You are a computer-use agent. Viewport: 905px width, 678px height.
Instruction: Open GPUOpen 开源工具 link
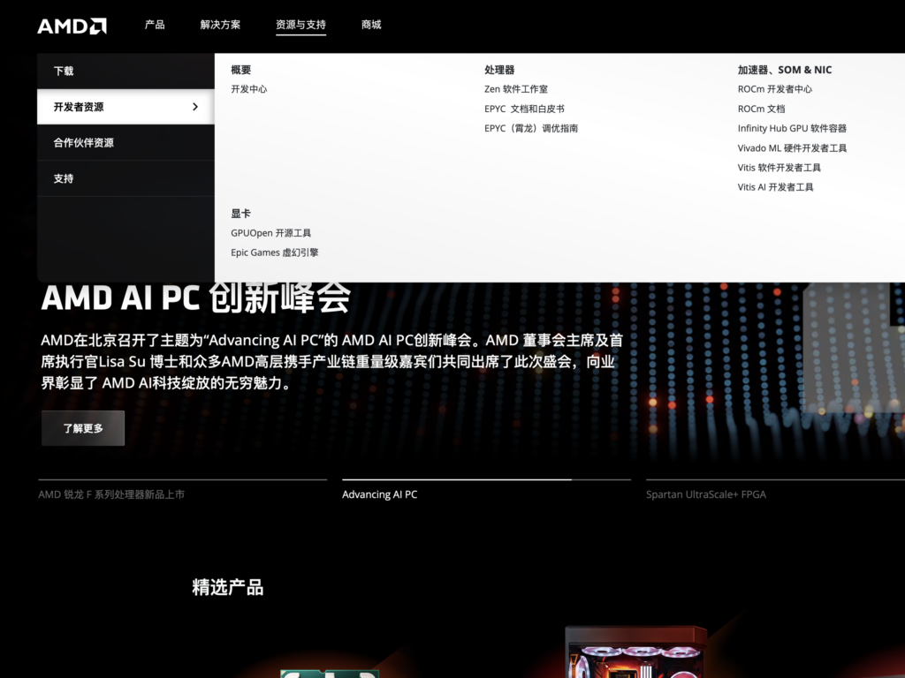[x=270, y=233]
